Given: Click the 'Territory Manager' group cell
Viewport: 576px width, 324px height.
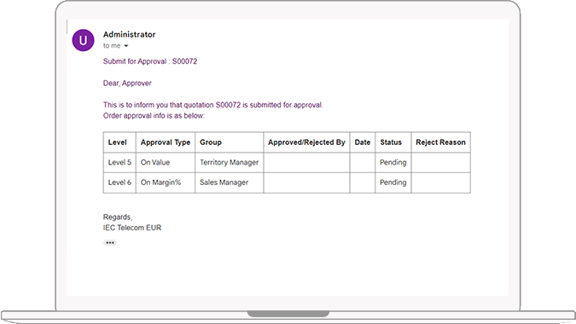Looking at the screenshot, I should click(230, 162).
